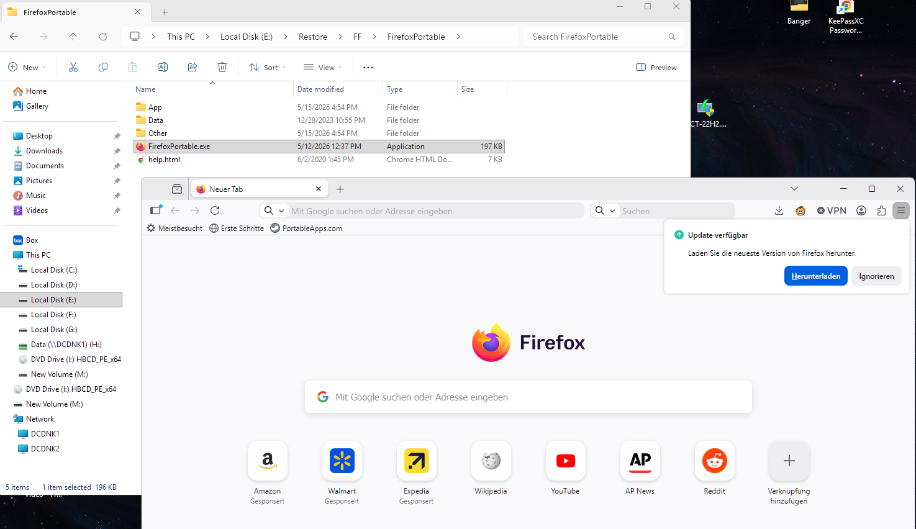
Task: Expand the chevron after FirefoxPortable in address bar
Action: [x=458, y=37]
